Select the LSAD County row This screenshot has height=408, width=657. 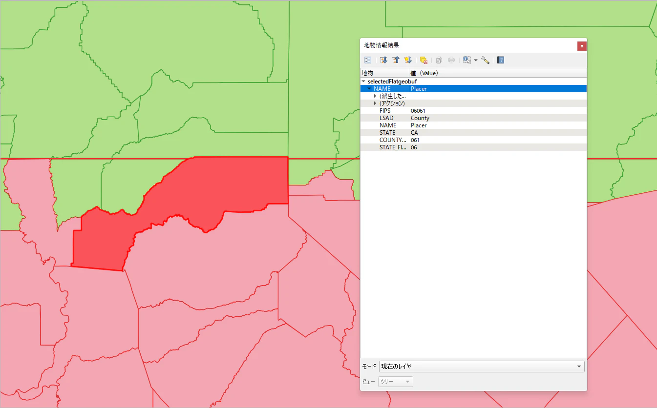pyautogui.click(x=473, y=118)
